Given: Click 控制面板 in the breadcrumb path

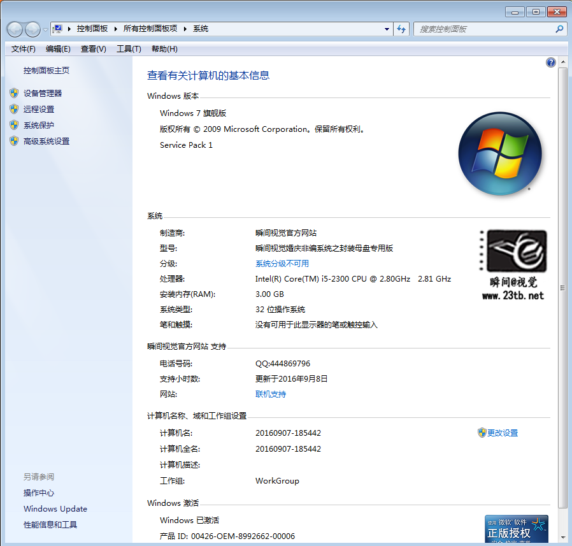Looking at the screenshot, I should (92, 29).
